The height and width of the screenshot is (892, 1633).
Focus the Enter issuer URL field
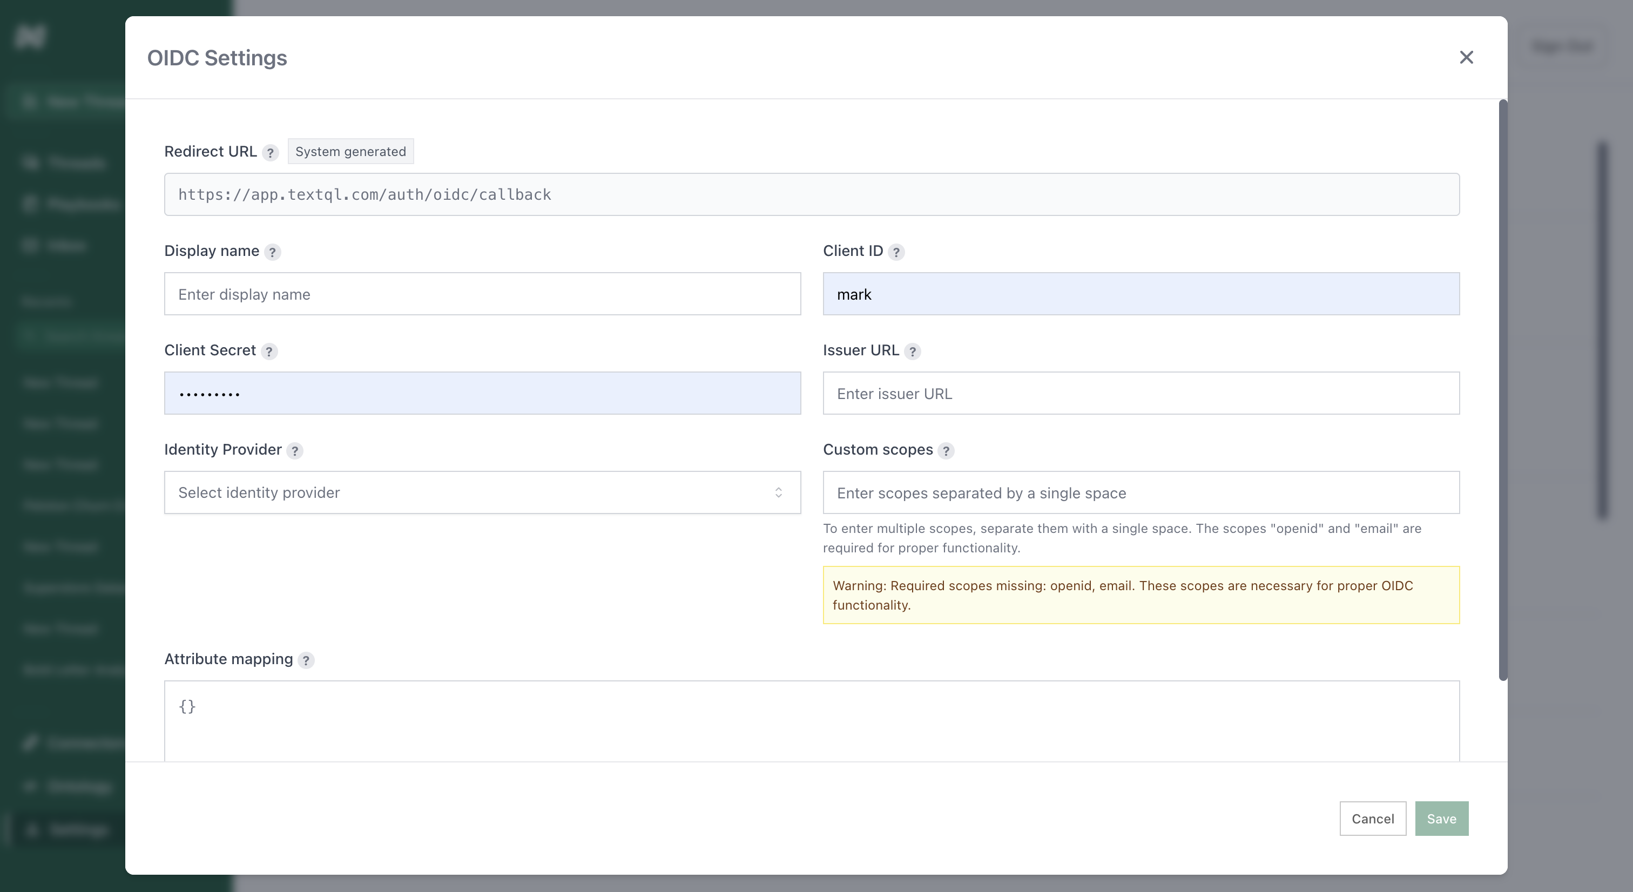(x=1141, y=393)
